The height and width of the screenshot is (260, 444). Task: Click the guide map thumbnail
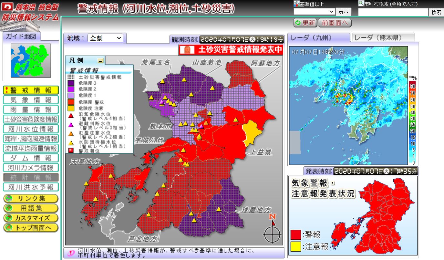click(31, 61)
